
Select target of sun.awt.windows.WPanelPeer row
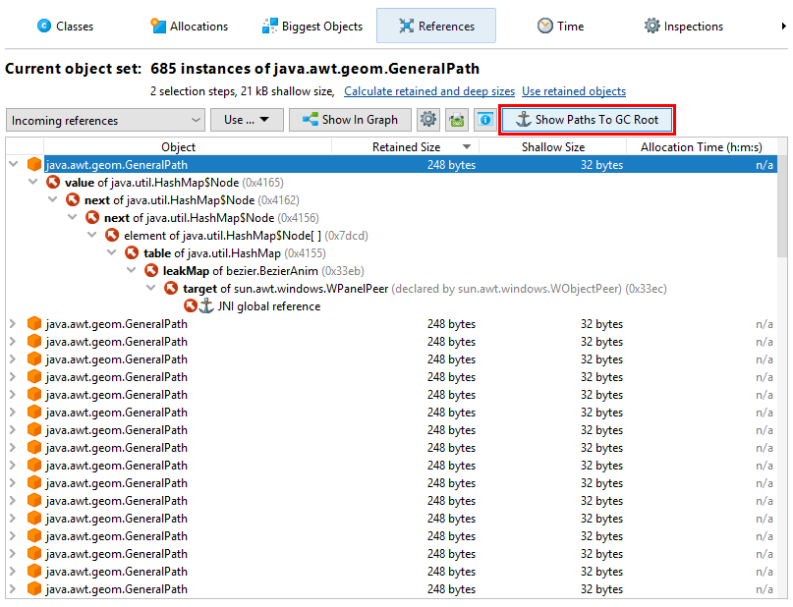click(425, 289)
